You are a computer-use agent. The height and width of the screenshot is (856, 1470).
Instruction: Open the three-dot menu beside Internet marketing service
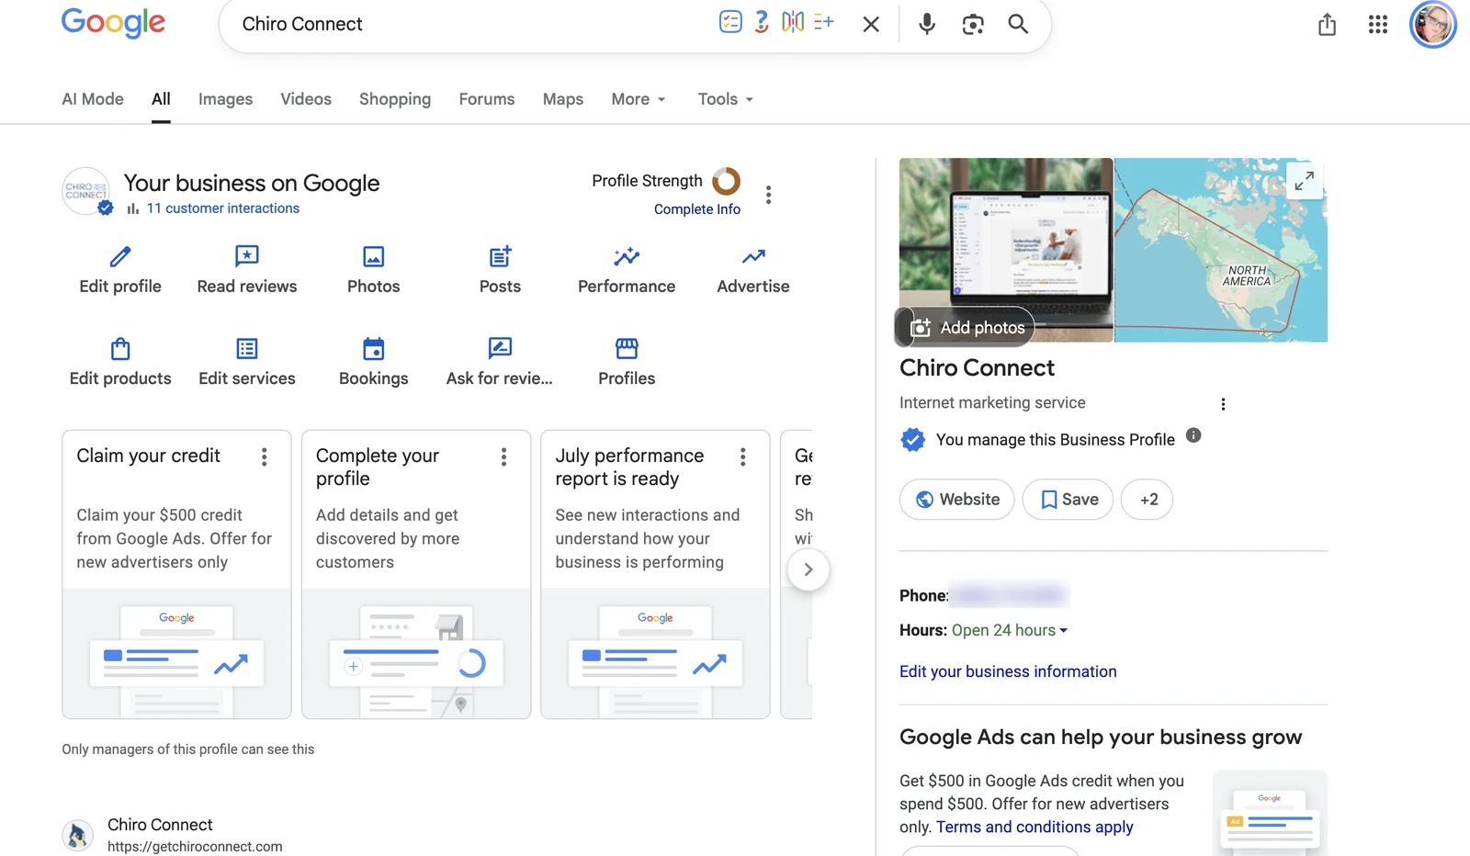[x=1223, y=404]
